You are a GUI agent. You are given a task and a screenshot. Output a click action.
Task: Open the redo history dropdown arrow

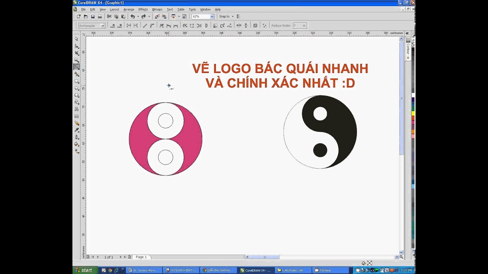point(149,16)
